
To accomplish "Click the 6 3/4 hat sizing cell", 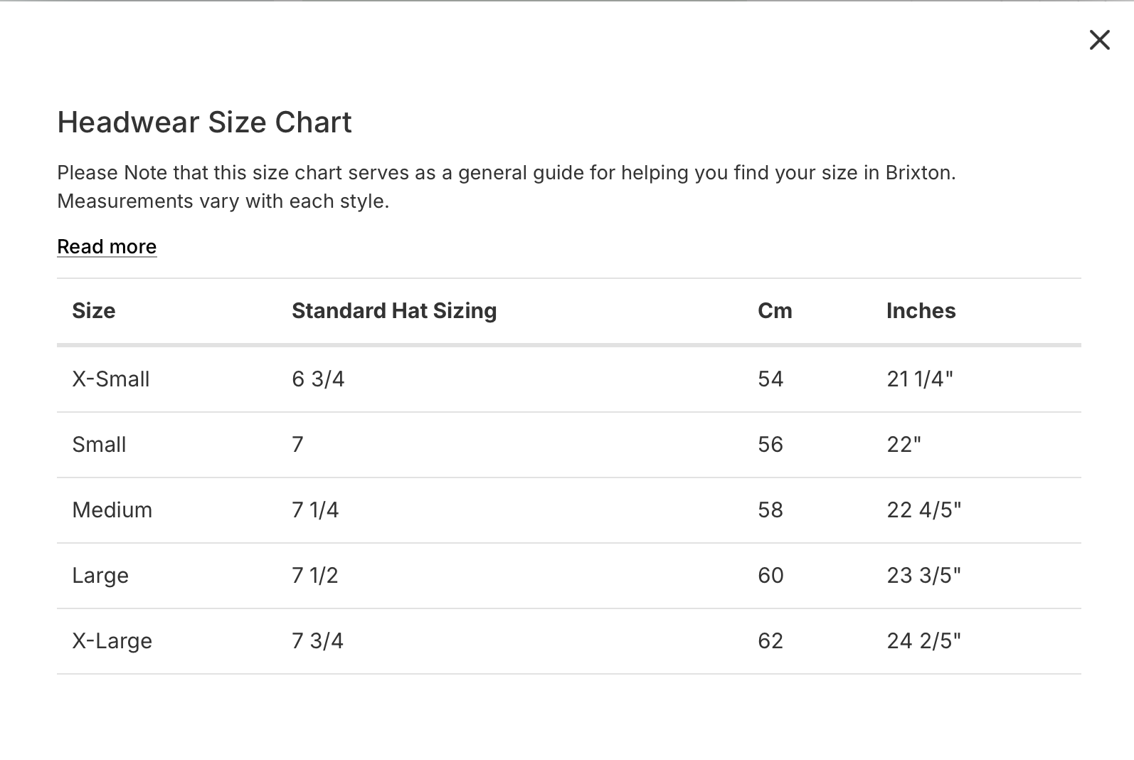I will tap(318, 379).
